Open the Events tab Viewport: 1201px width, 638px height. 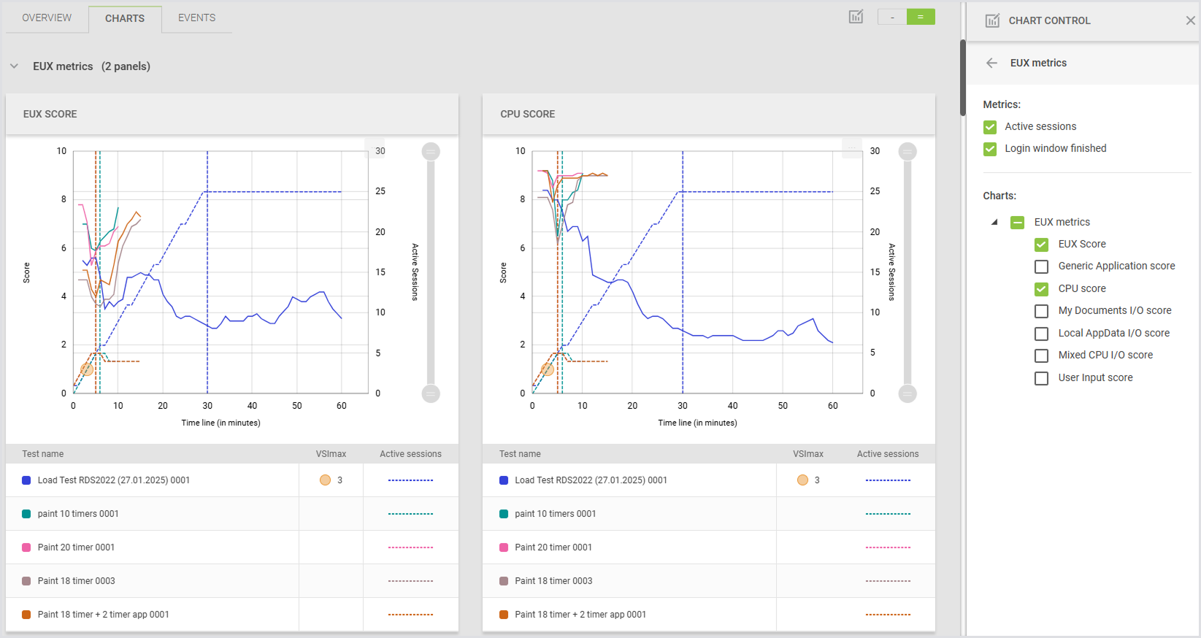click(x=196, y=18)
